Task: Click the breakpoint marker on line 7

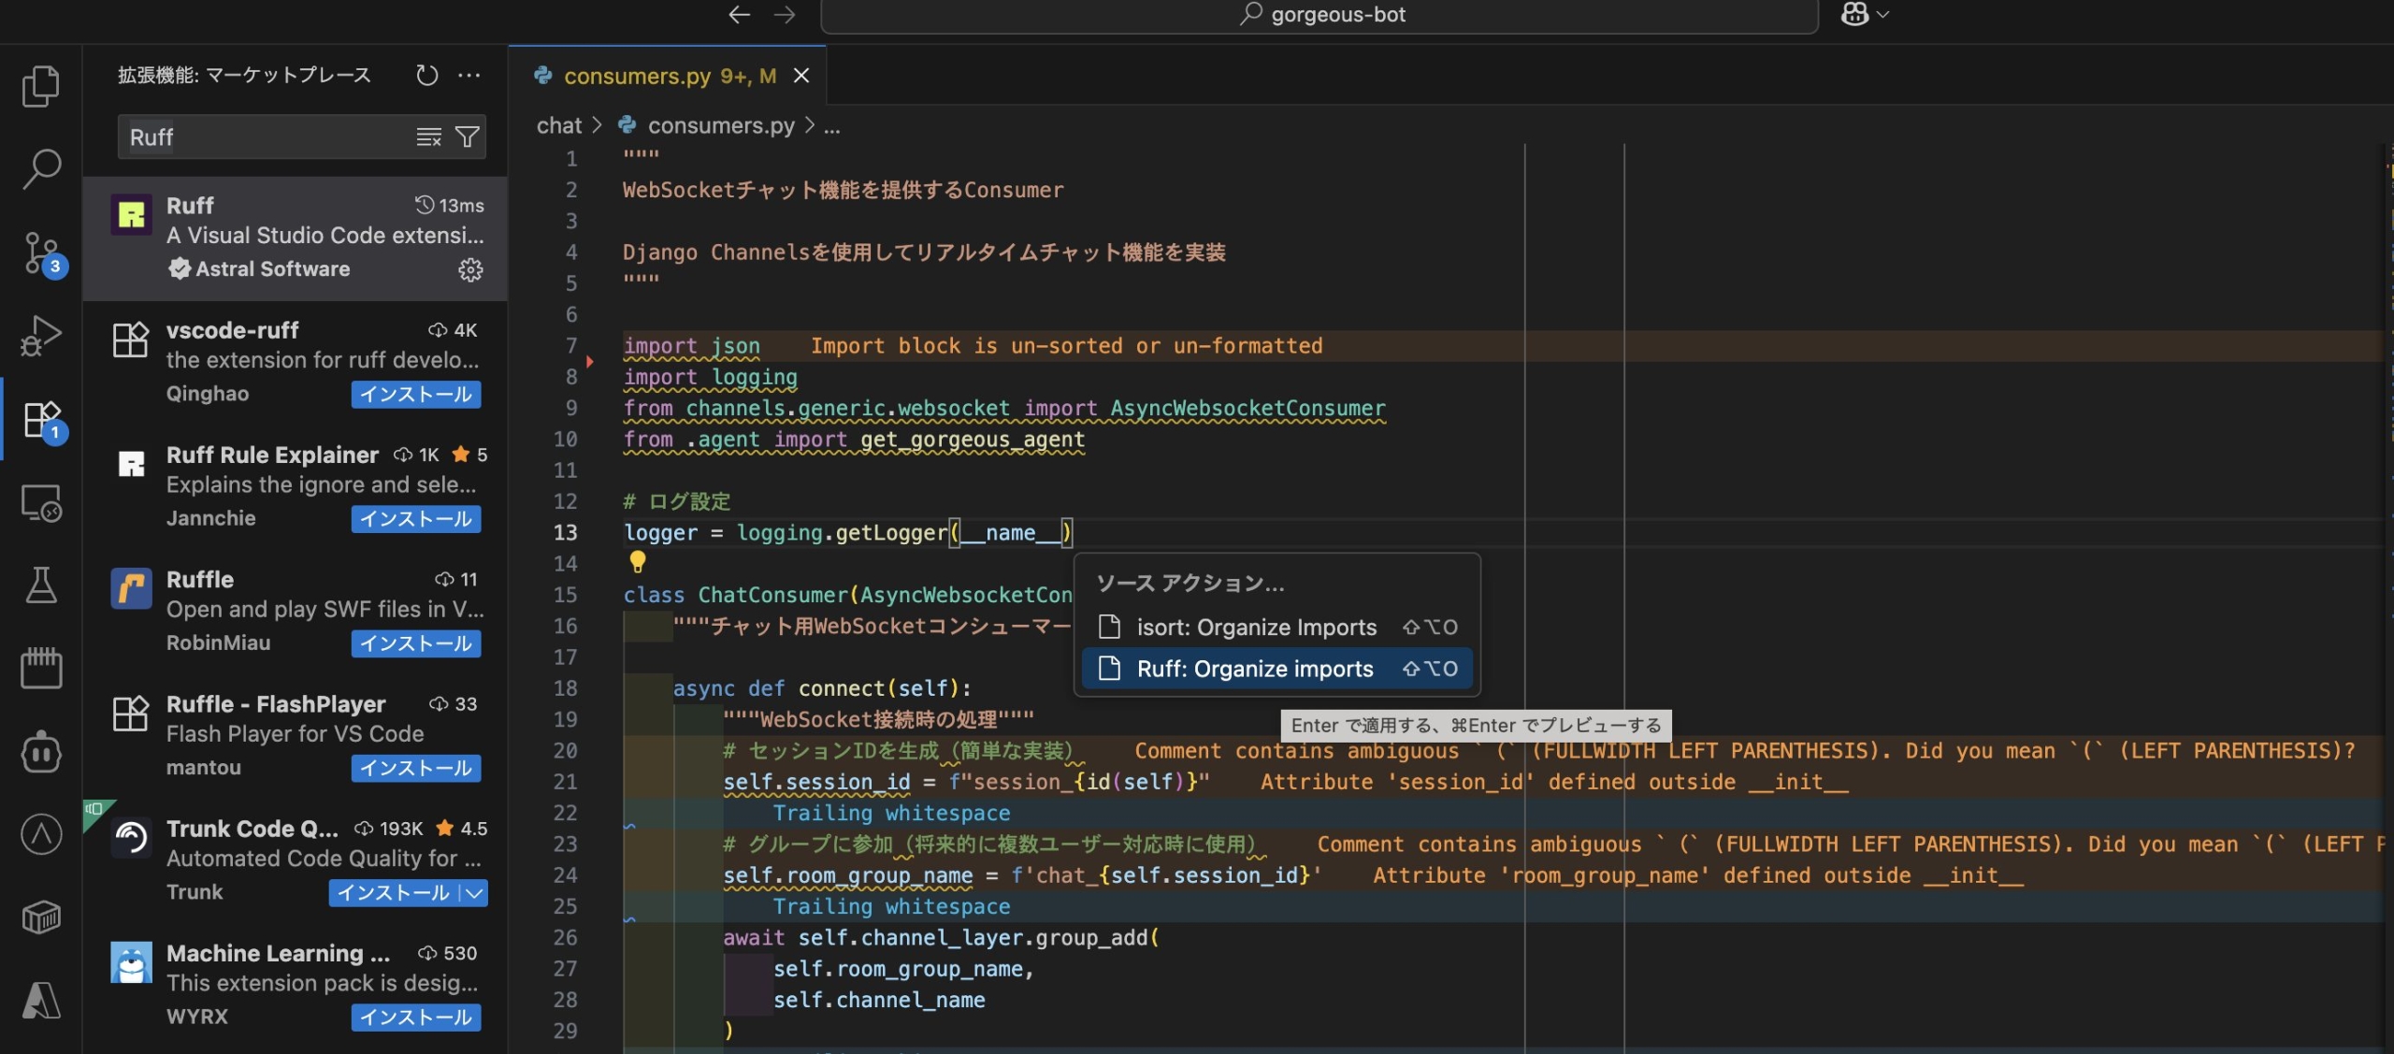Action: pos(590,361)
